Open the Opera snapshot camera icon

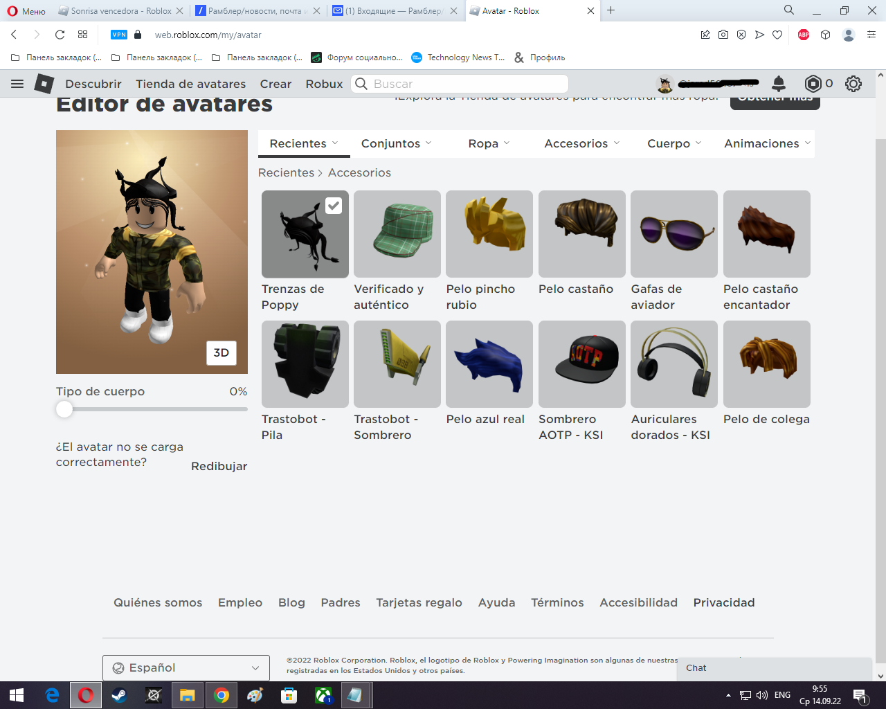pos(723,35)
